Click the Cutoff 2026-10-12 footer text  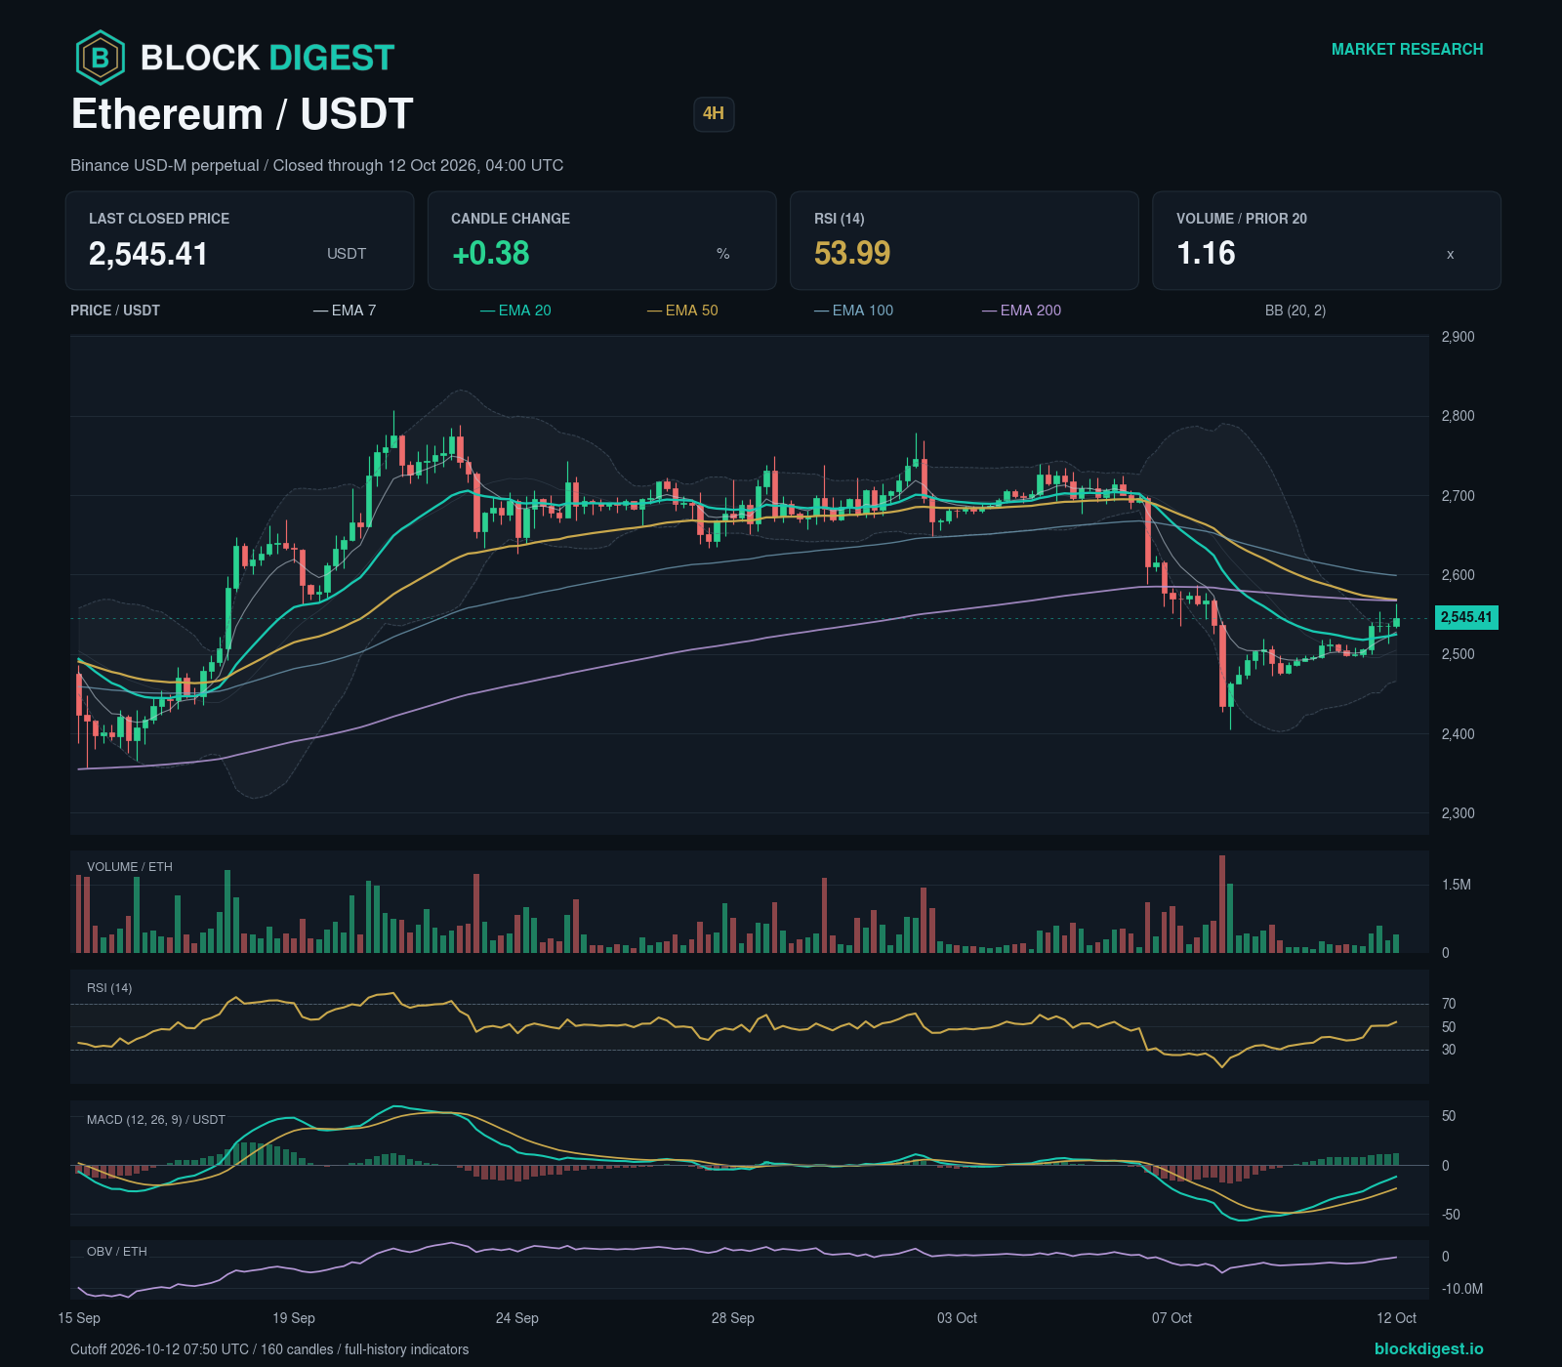coord(269,1349)
